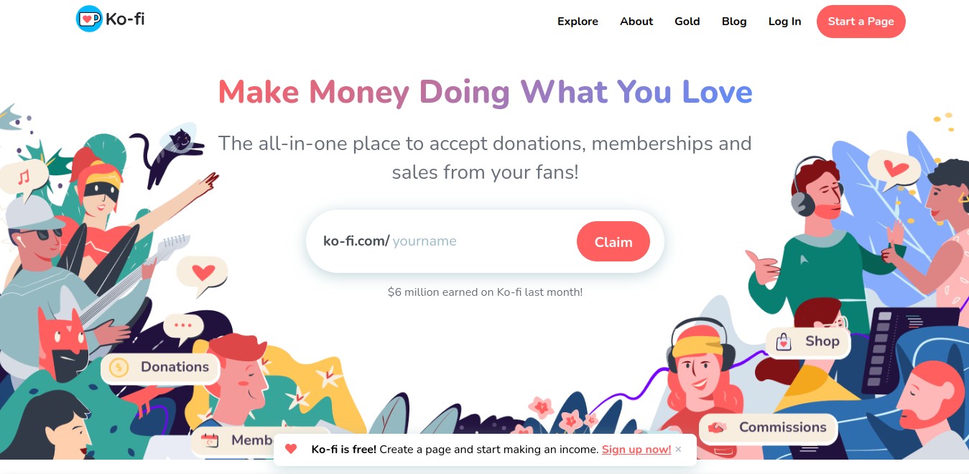Click the Memberships calendar icon
Viewport: 969px width, 474px height.
(210, 440)
